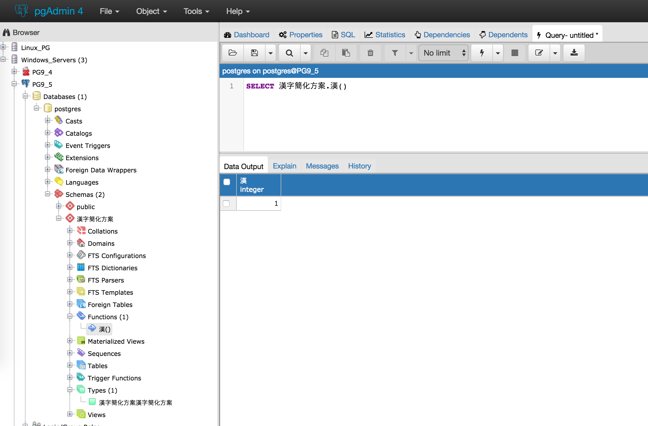Collapse the Functions (1) tree node
Viewport: 648px width, 426px height.
coord(70,316)
